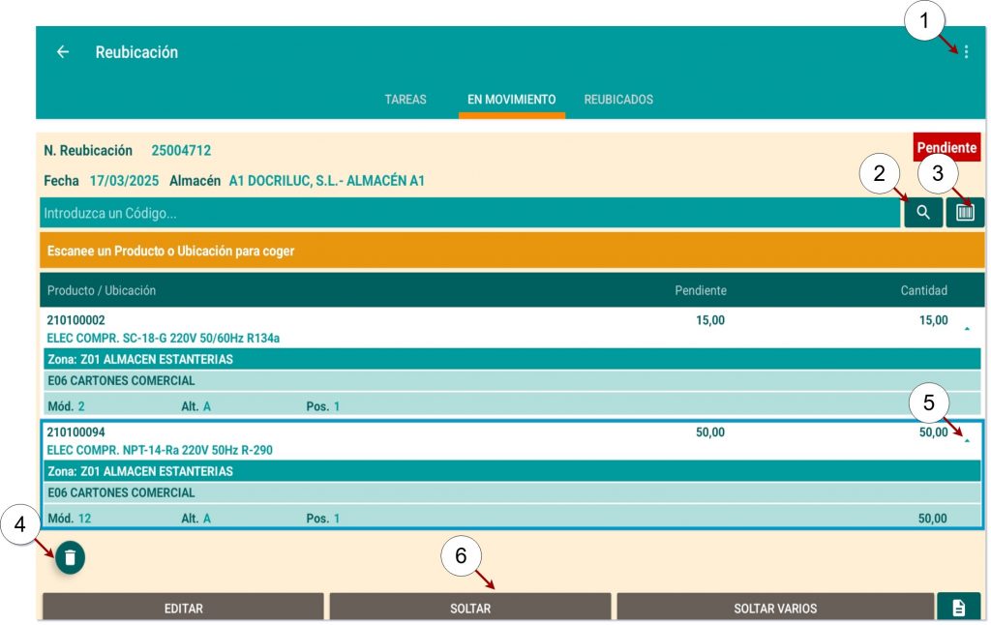Click the back arrow next to Reubicación
The width and height of the screenshot is (991, 625).
point(63,52)
